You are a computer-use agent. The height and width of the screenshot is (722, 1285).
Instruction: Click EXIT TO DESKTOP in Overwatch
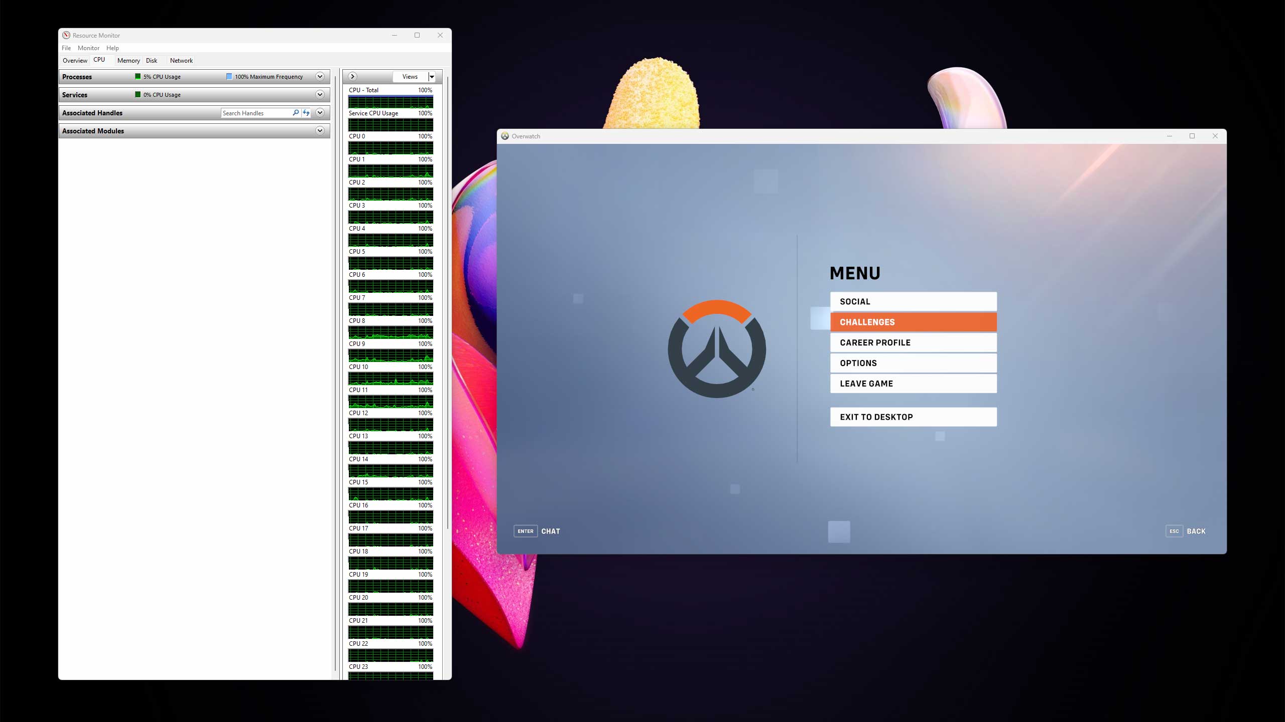(x=914, y=417)
